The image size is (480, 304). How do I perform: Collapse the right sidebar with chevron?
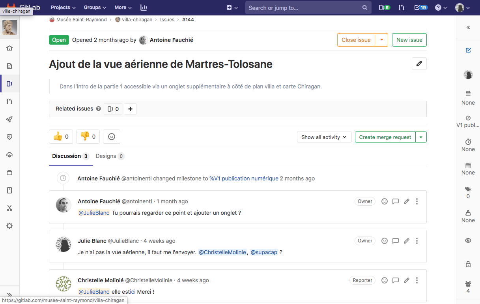click(x=468, y=28)
